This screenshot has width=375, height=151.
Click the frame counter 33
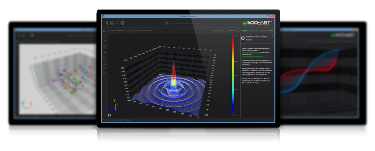(109, 116)
